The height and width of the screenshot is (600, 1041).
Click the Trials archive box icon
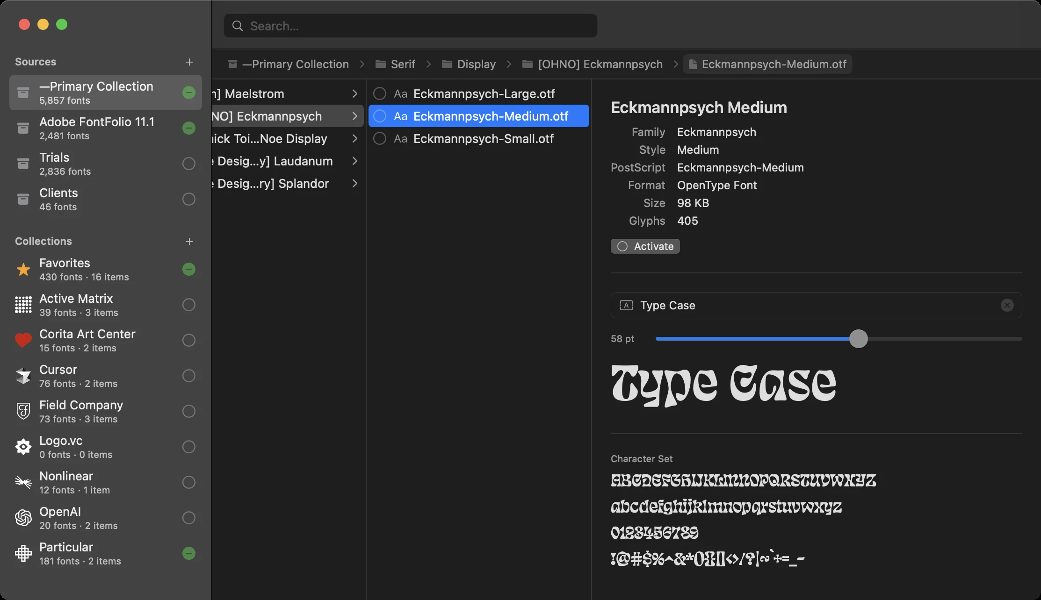click(23, 164)
